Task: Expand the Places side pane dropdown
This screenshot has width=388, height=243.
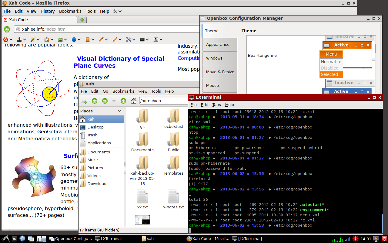Action: (120, 111)
